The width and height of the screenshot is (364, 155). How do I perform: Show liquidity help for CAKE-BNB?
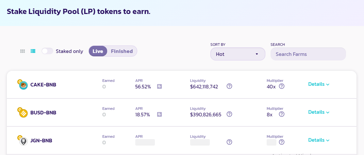click(229, 86)
